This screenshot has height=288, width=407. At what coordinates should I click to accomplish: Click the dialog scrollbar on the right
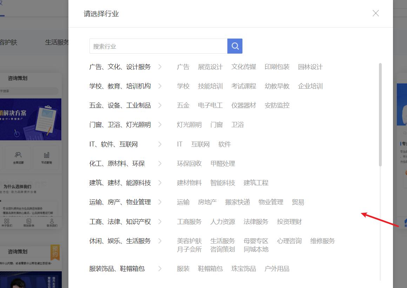[380, 112]
